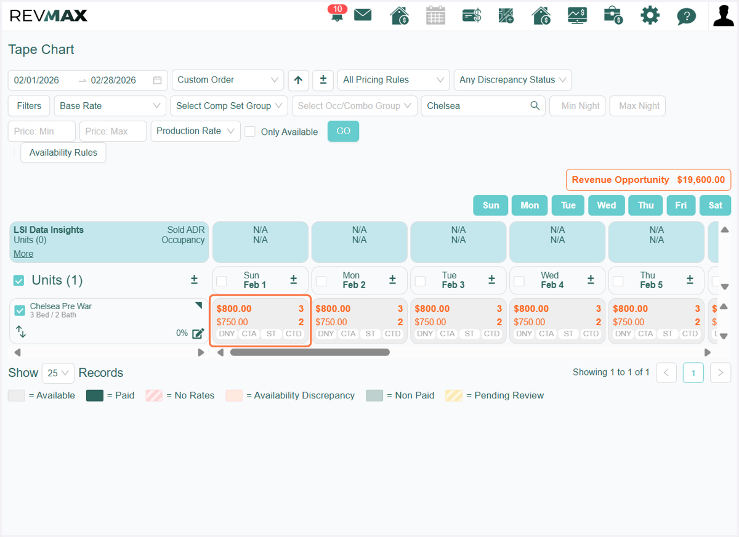The height and width of the screenshot is (537, 739).
Task: Uncheck the Chelsea Pre War unit checkbox
Action: point(20,310)
